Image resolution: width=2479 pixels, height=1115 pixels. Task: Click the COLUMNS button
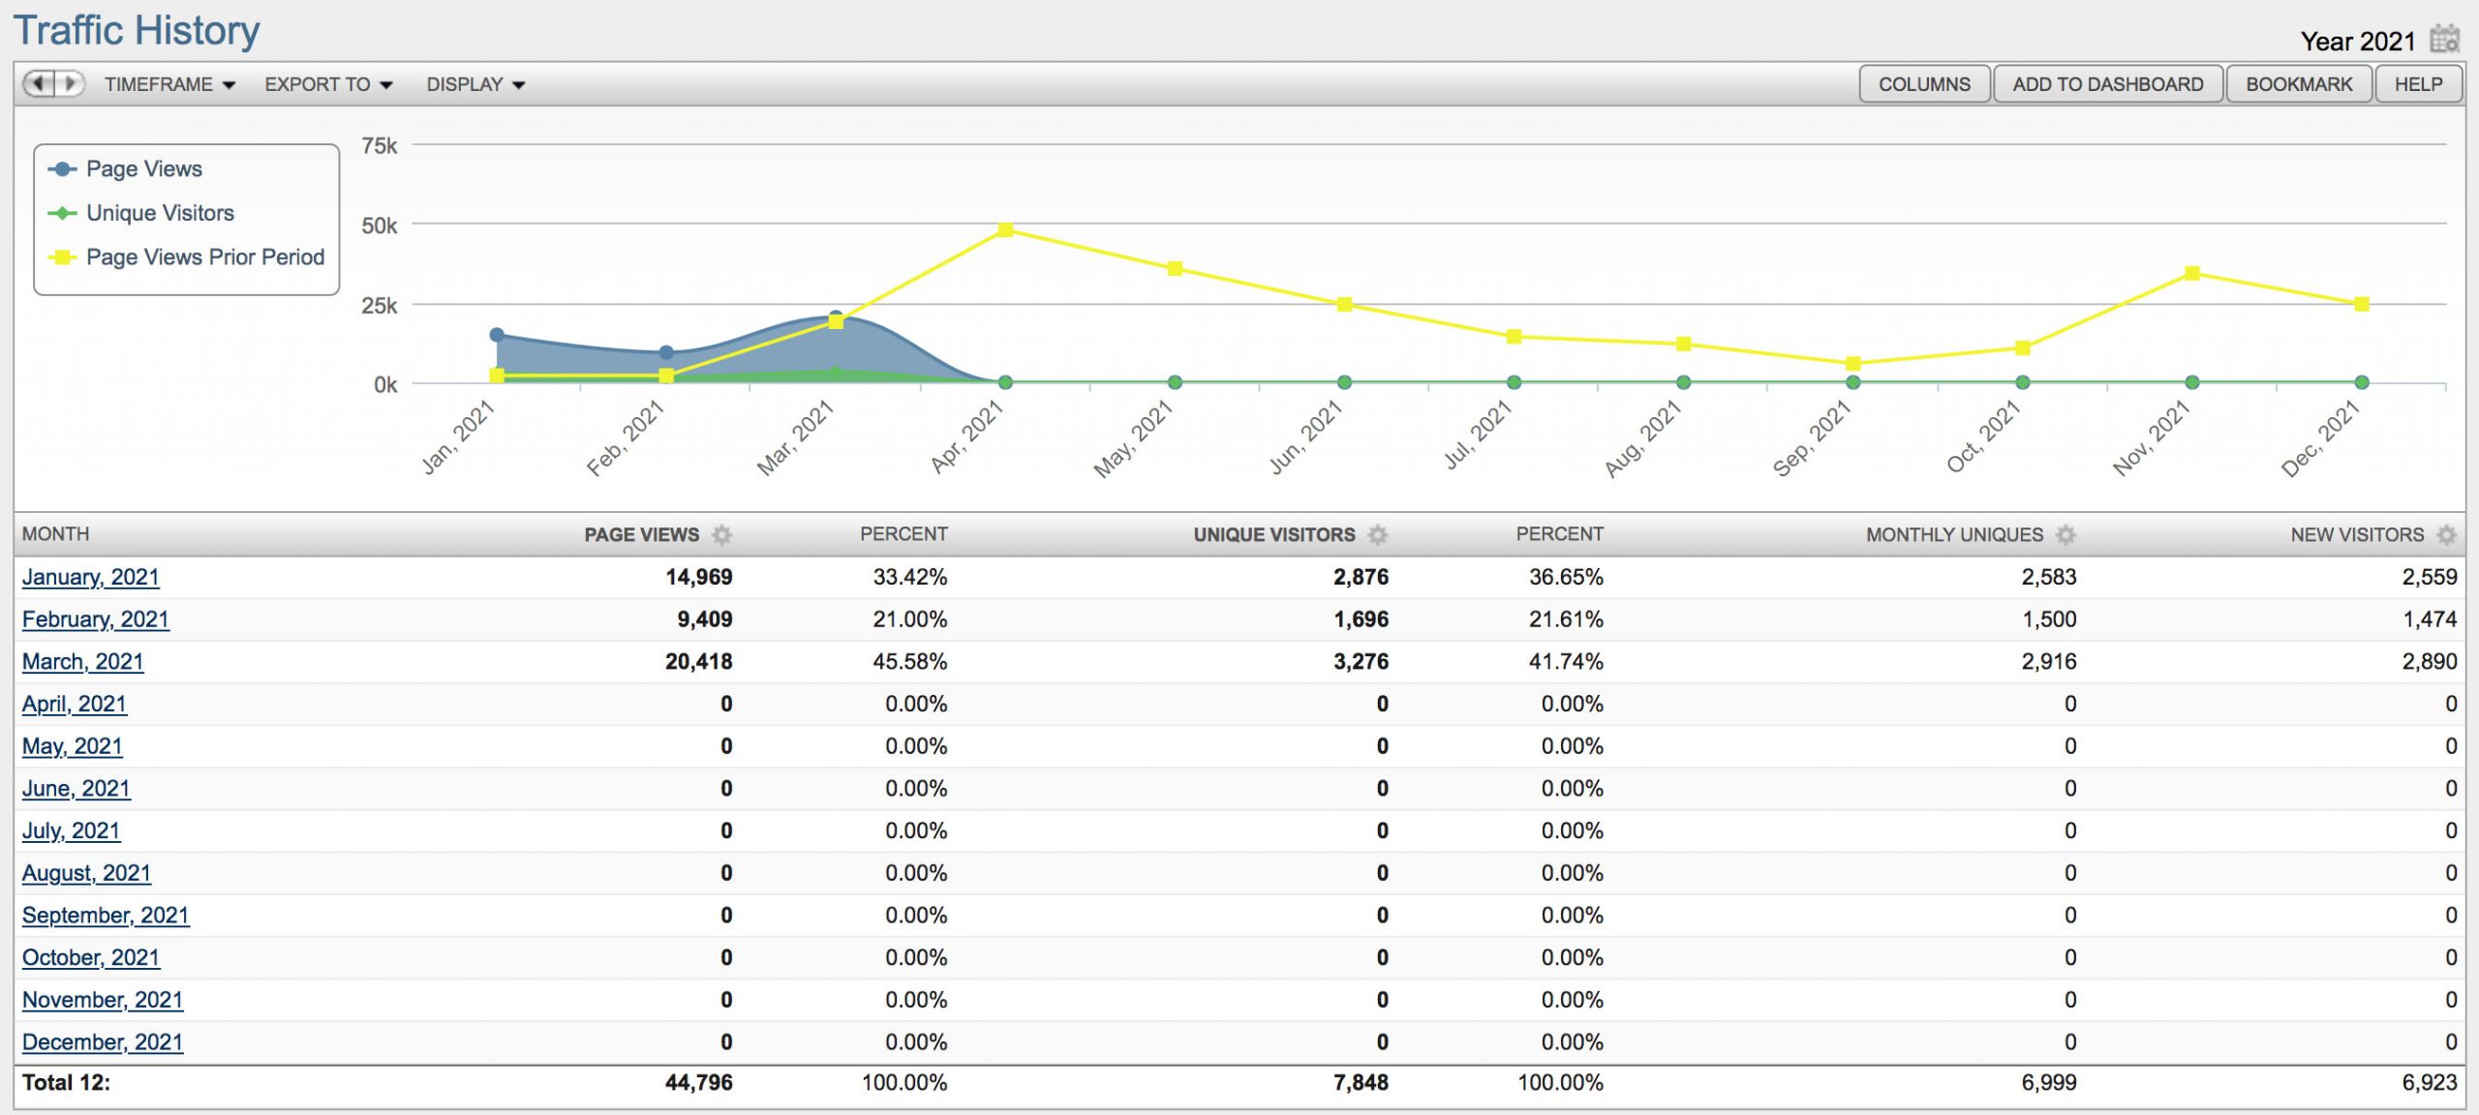[x=1924, y=84]
